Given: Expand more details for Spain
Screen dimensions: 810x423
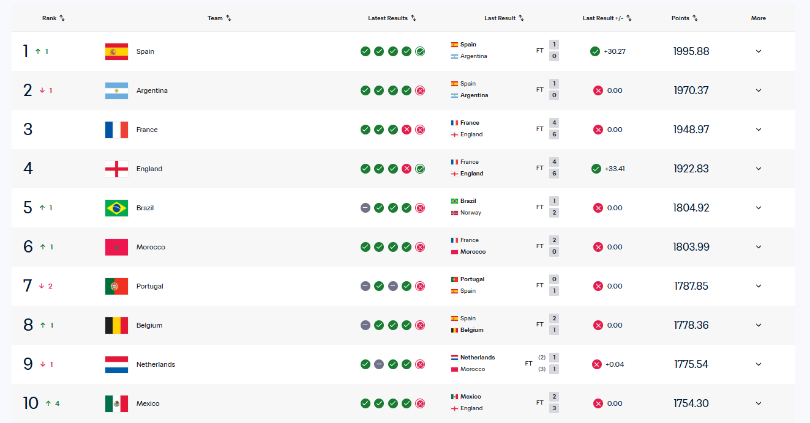Looking at the screenshot, I should tap(759, 51).
